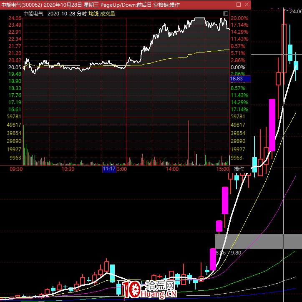Viewport: 302px width, 302px height.
Task: Click the 分时 chart type label
Action: [82, 14]
